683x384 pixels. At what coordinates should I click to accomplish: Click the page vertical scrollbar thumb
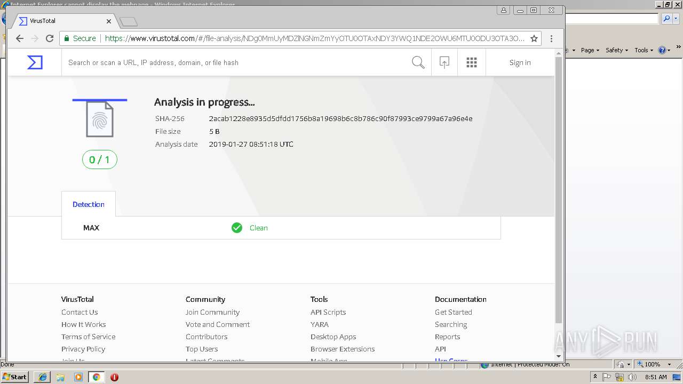[x=559, y=189]
